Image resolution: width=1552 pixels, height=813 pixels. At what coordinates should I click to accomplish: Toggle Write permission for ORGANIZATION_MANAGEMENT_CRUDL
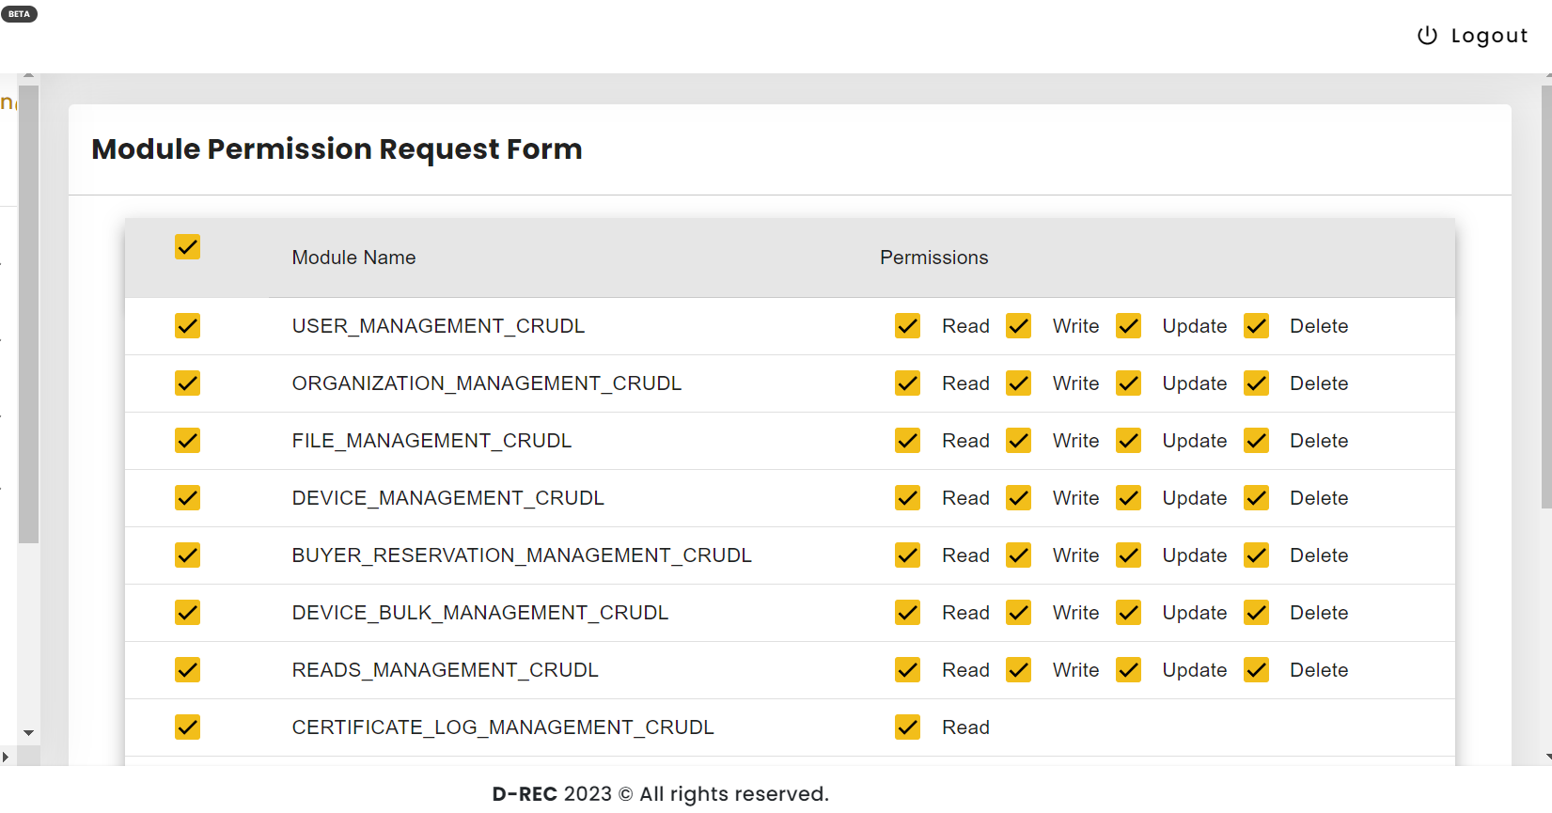point(1018,383)
